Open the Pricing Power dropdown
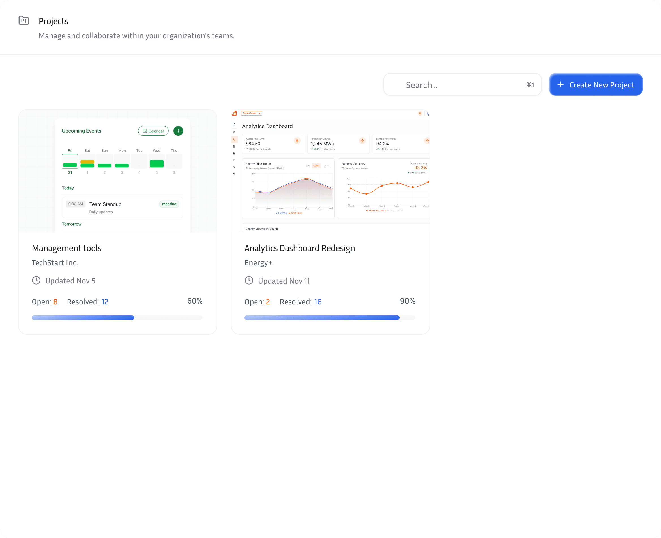Image resolution: width=661 pixels, height=538 pixels. 252,114
